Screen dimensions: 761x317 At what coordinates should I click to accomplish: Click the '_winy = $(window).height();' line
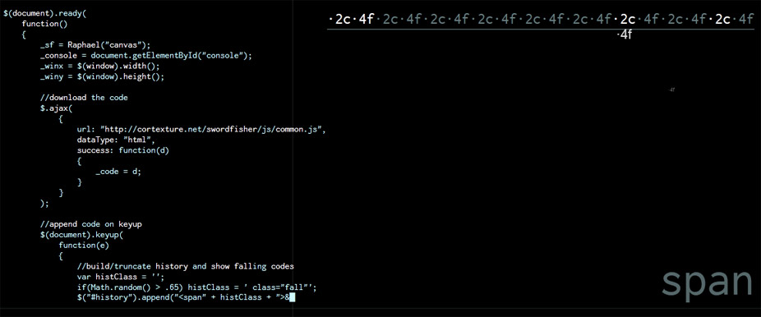[x=103, y=76]
